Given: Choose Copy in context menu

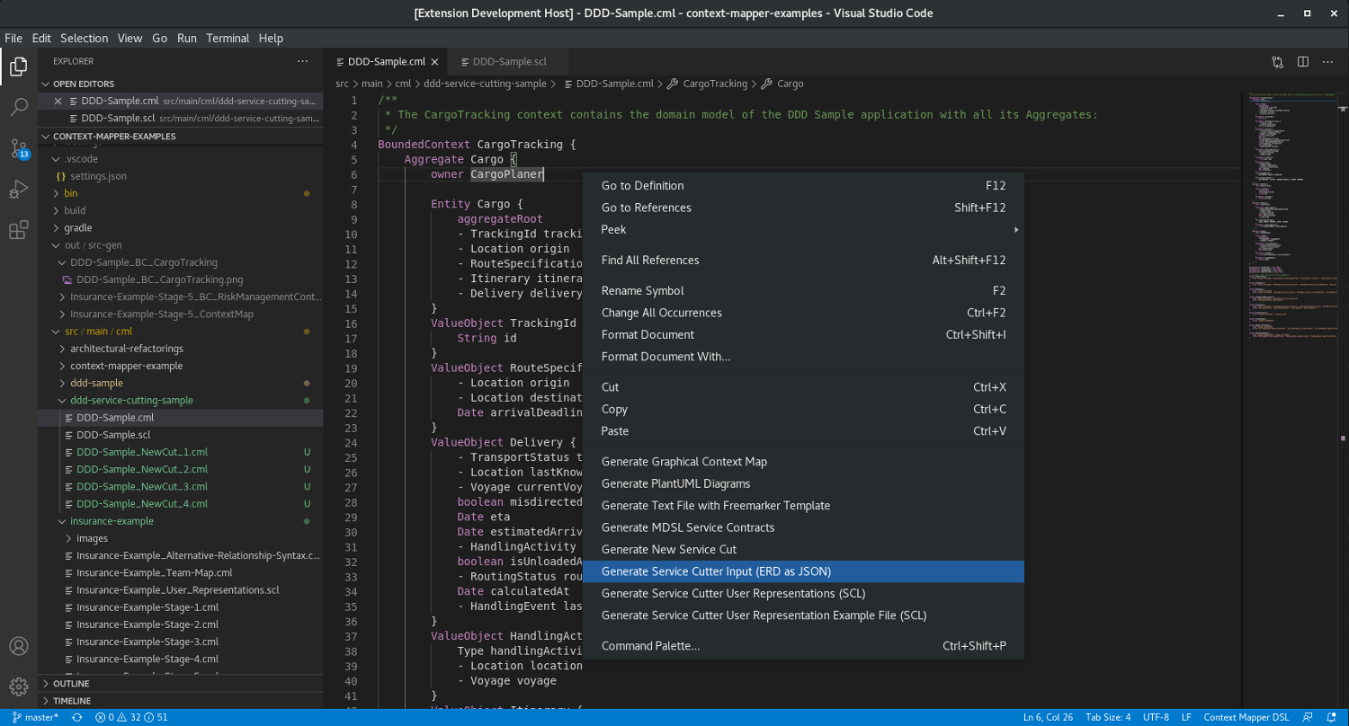Looking at the screenshot, I should point(803,410).
